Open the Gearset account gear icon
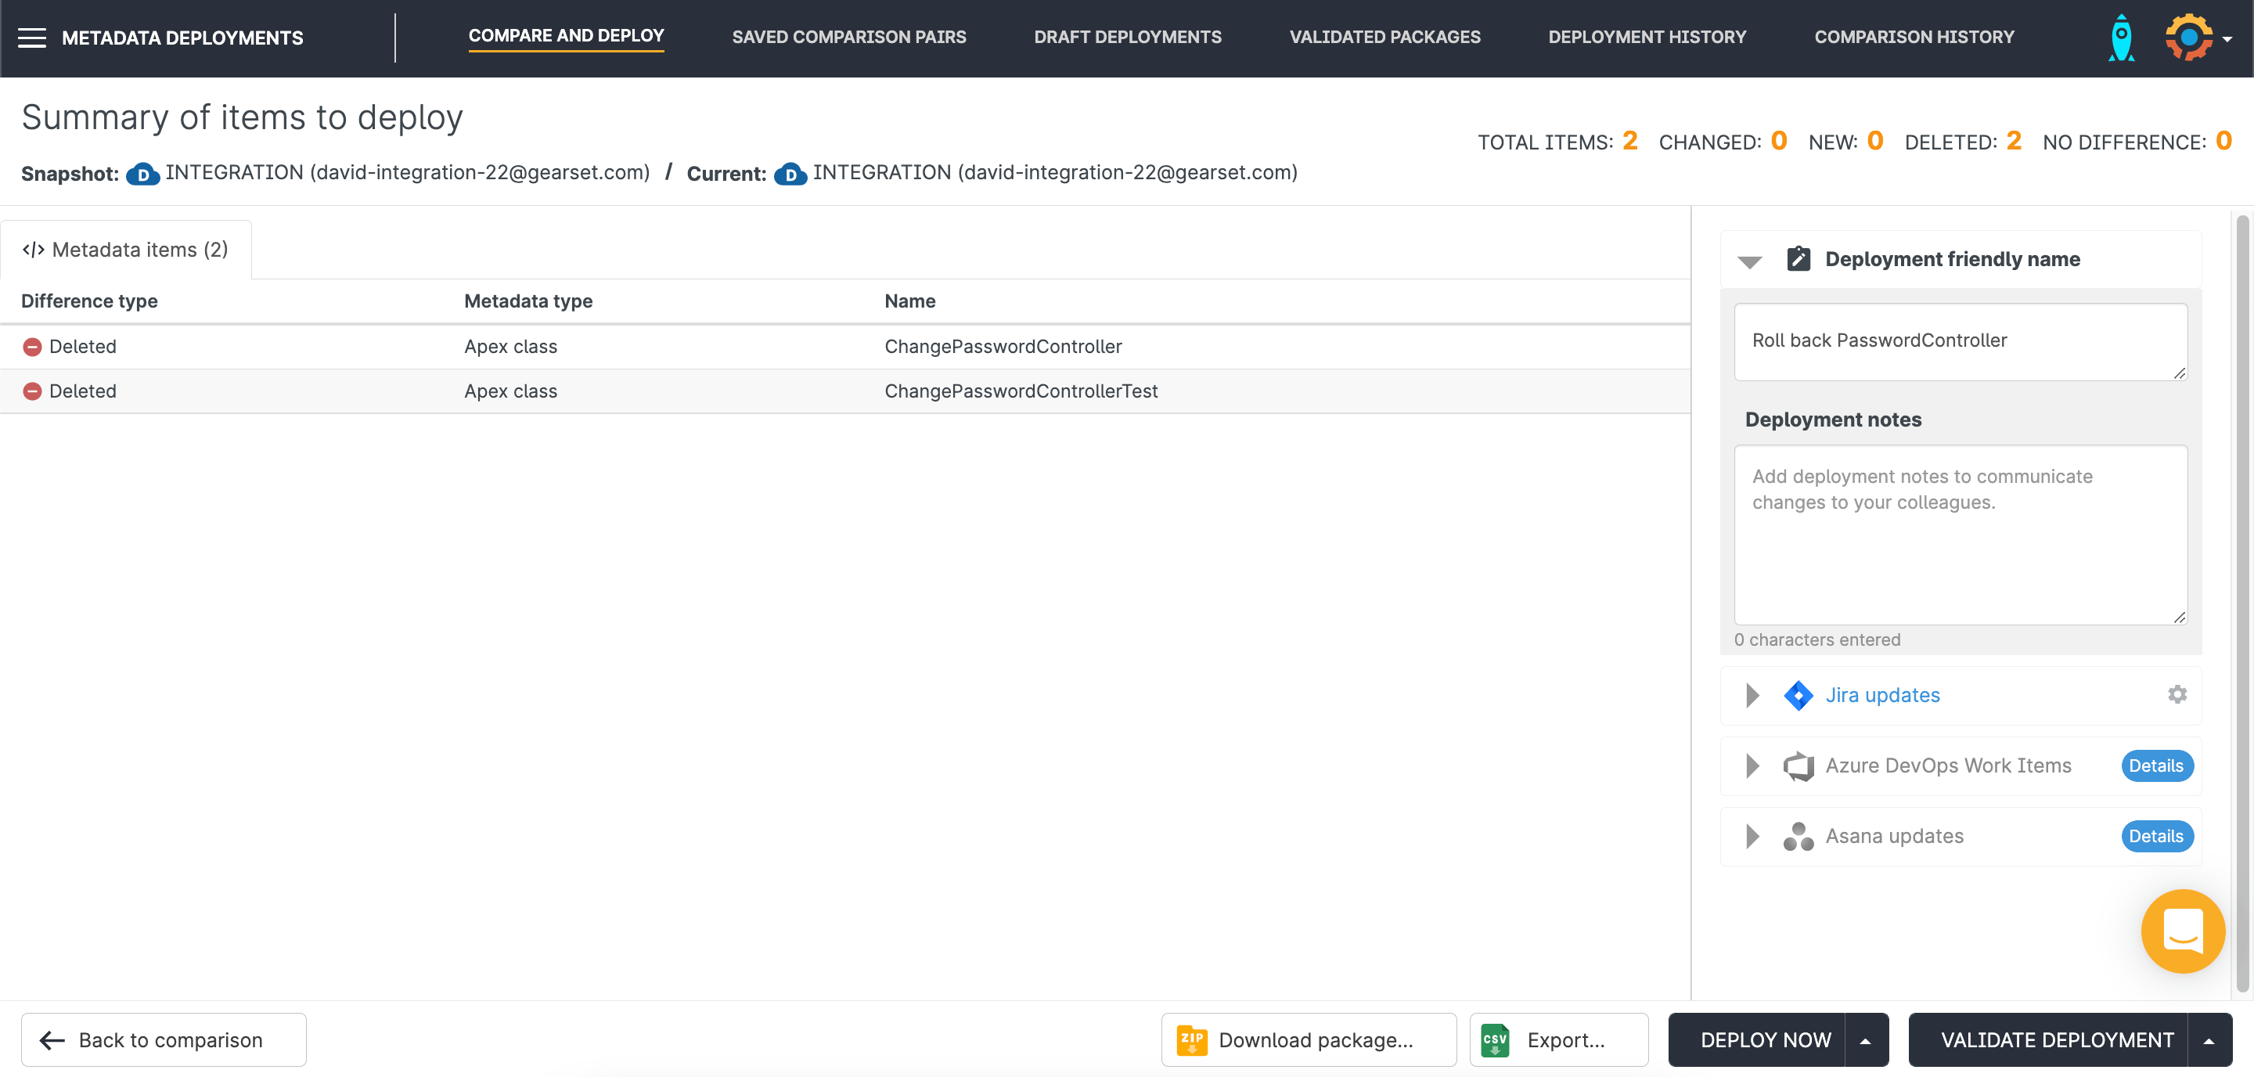Viewport: 2254px width, 1077px height. [2188, 38]
